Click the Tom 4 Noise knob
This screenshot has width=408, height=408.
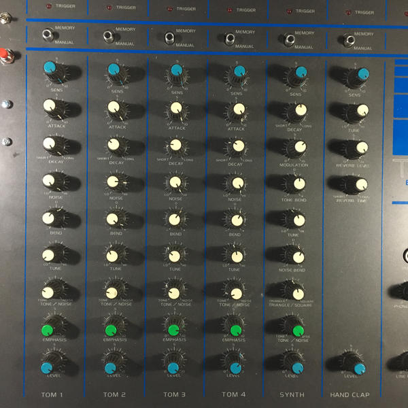(x=238, y=183)
